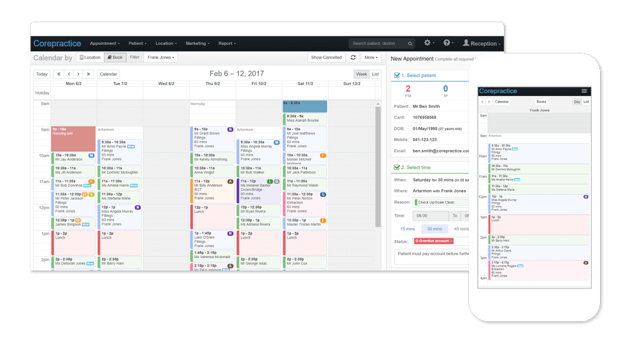Click the patient must pay account note box
Screen dimensions: 630x343
pyautogui.click(x=431, y=257)
